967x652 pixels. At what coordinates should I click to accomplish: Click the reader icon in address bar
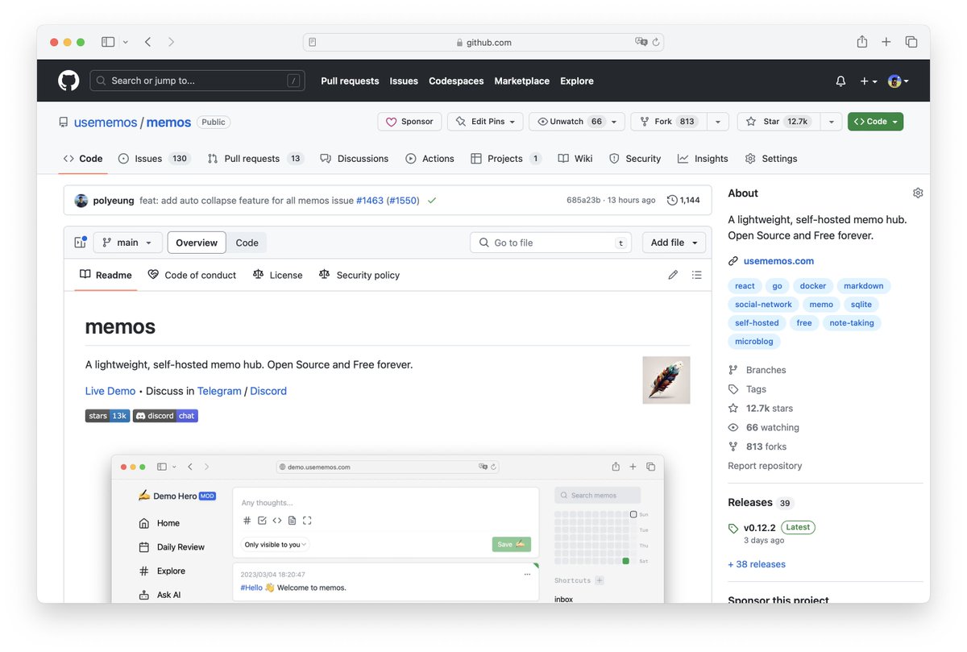pos(313,42)
